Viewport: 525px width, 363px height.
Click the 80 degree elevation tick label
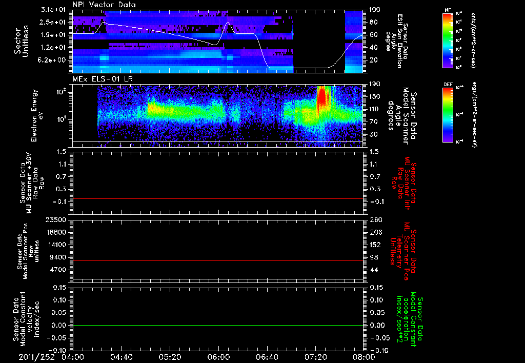tap(373, 22)
